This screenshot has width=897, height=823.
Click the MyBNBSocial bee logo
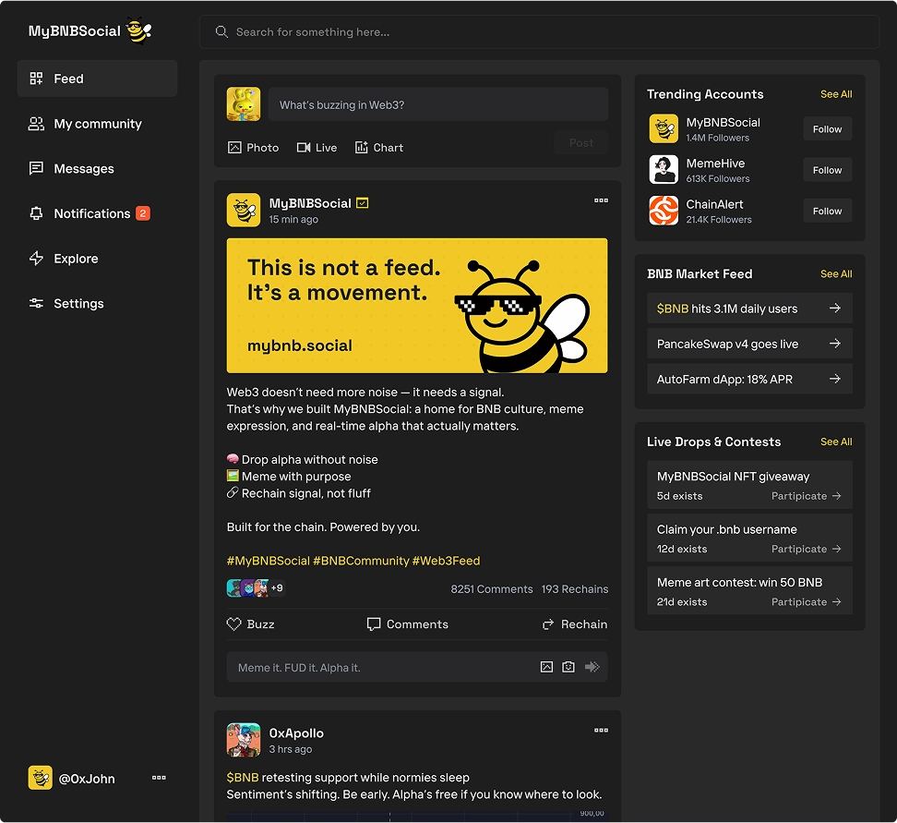(139, 30)
